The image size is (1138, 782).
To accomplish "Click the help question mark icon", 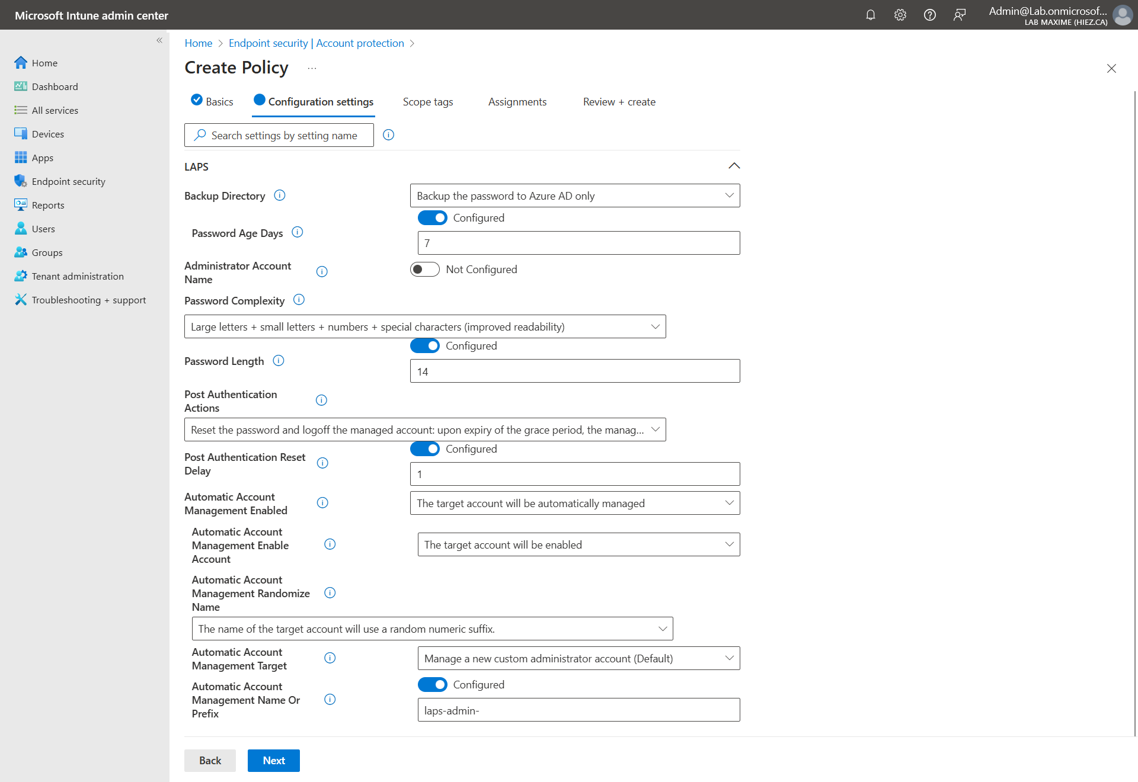I will click(929, 15).
